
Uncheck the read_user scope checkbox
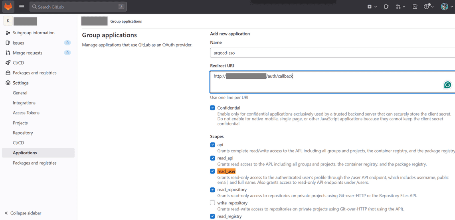[213, 171]
